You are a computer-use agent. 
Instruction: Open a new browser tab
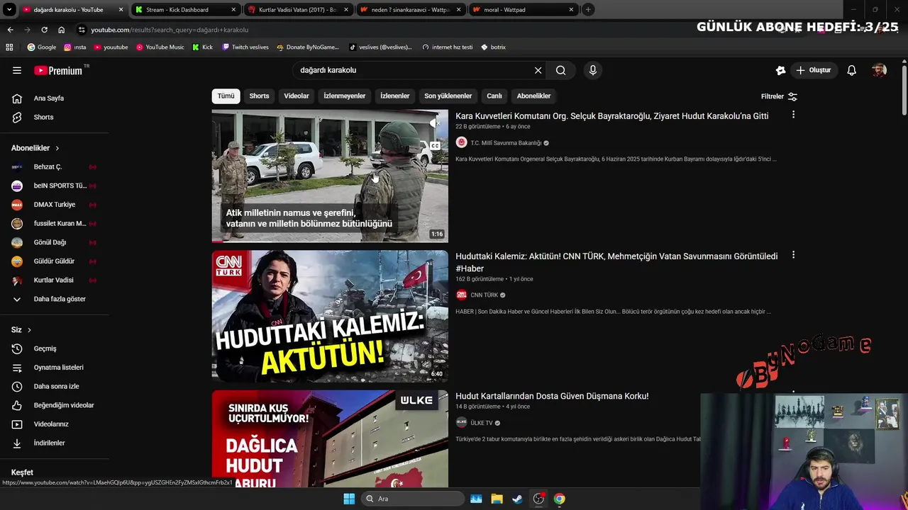(588, 10)
